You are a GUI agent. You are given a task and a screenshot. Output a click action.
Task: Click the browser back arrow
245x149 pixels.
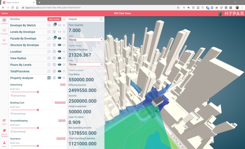point(3,8)
